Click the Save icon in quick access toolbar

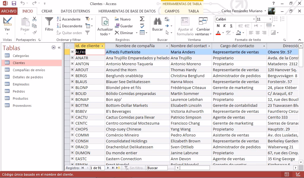coord(14,3)
